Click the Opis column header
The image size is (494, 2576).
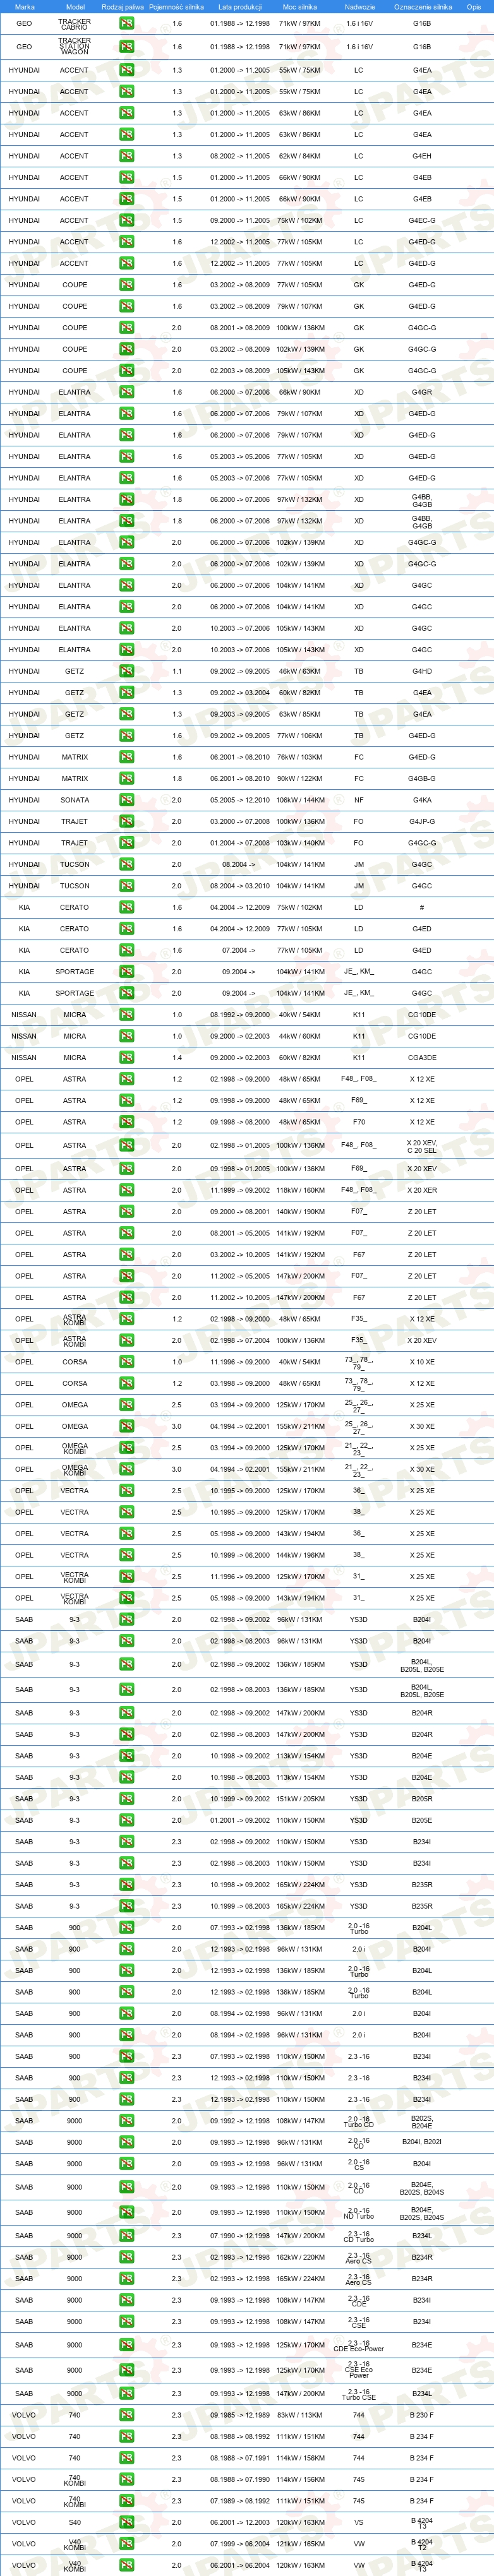pos(474,6)
